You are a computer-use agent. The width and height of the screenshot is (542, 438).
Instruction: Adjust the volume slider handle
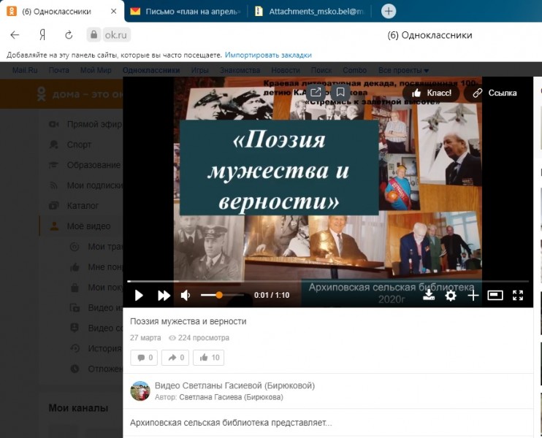(x=219, y=295)
